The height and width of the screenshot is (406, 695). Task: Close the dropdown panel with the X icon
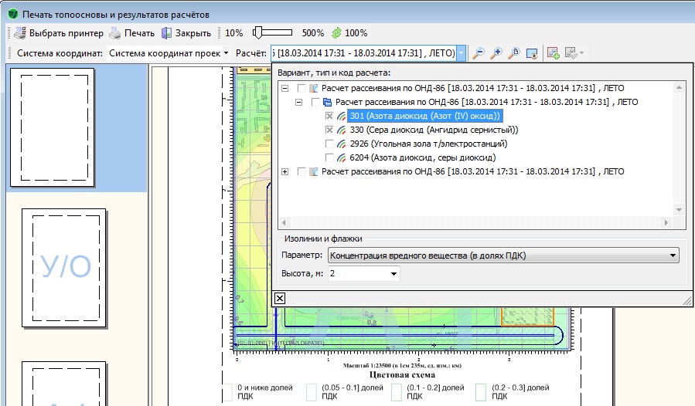pos(280,299)
